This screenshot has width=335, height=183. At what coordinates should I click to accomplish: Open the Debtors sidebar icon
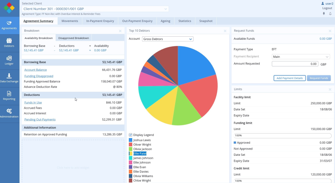(x=9, y=43)
